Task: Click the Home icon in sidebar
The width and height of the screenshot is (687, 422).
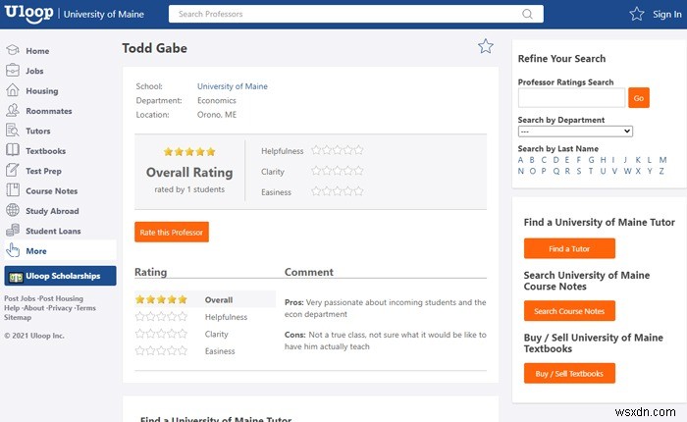Action: point(13,50)
